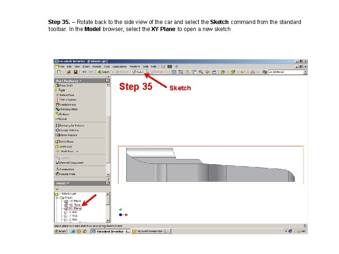This screenshot has height=254, width=339.
Task: Switch to Microsoft PowerPoint taskbar button
Action: [151, 231]
